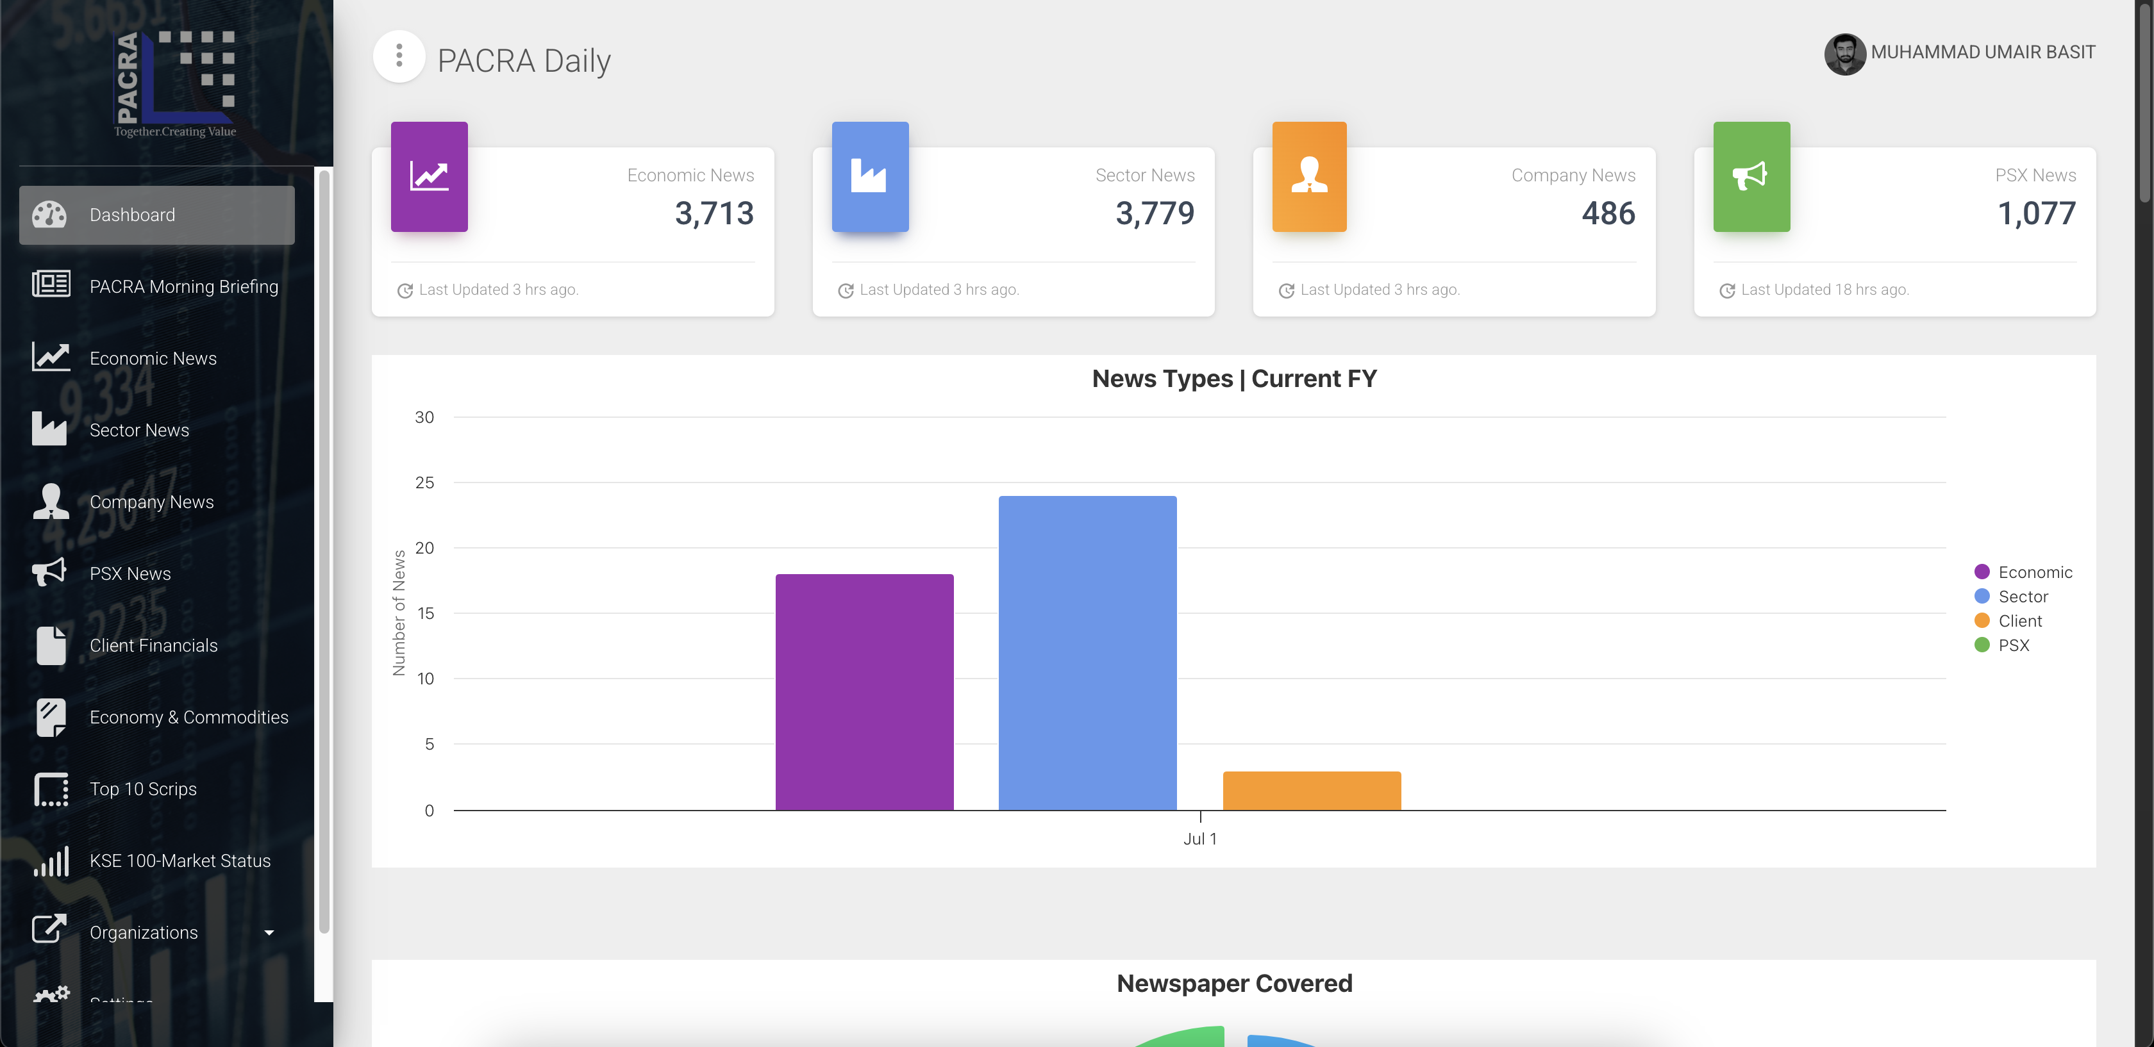Click the factory icon next to Sector News in the sidebar
The height and width of the screenshot is (1047, 2154).
49,429
